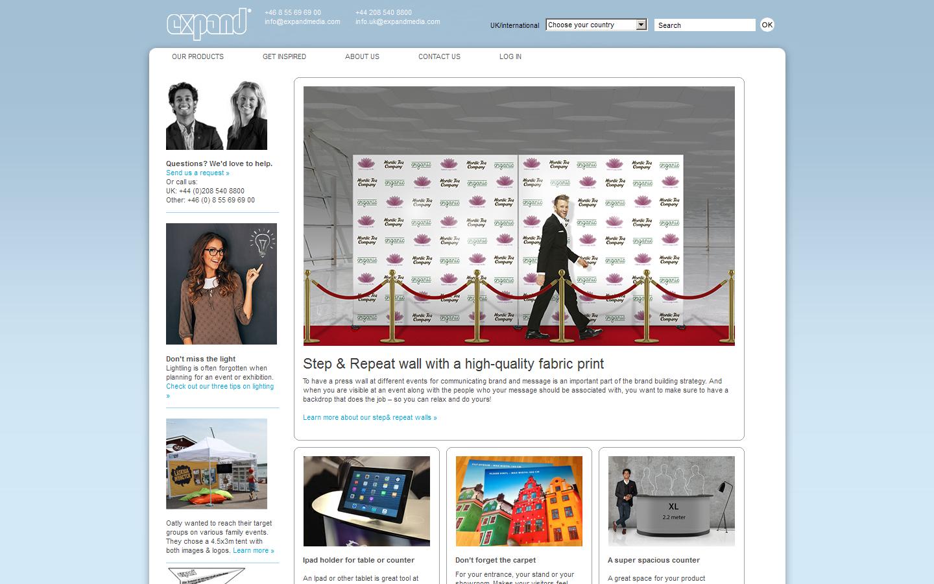Open the Our Products menu
Image resolution: width=934 pixels, height=584 pixels.
(x=198, y=57)
